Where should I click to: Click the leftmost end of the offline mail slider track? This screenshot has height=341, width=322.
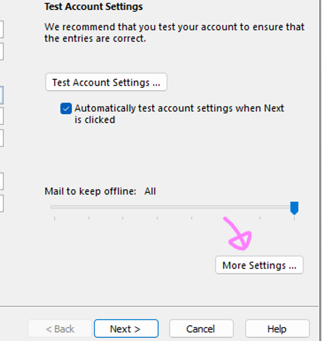[53, 207]
